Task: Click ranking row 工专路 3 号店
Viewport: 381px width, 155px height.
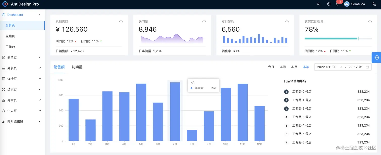Action: [327, 117]
